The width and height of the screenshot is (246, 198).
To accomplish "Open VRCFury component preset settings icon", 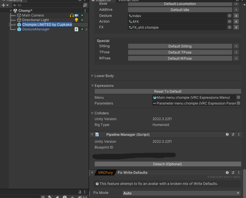I will [233, 173].
